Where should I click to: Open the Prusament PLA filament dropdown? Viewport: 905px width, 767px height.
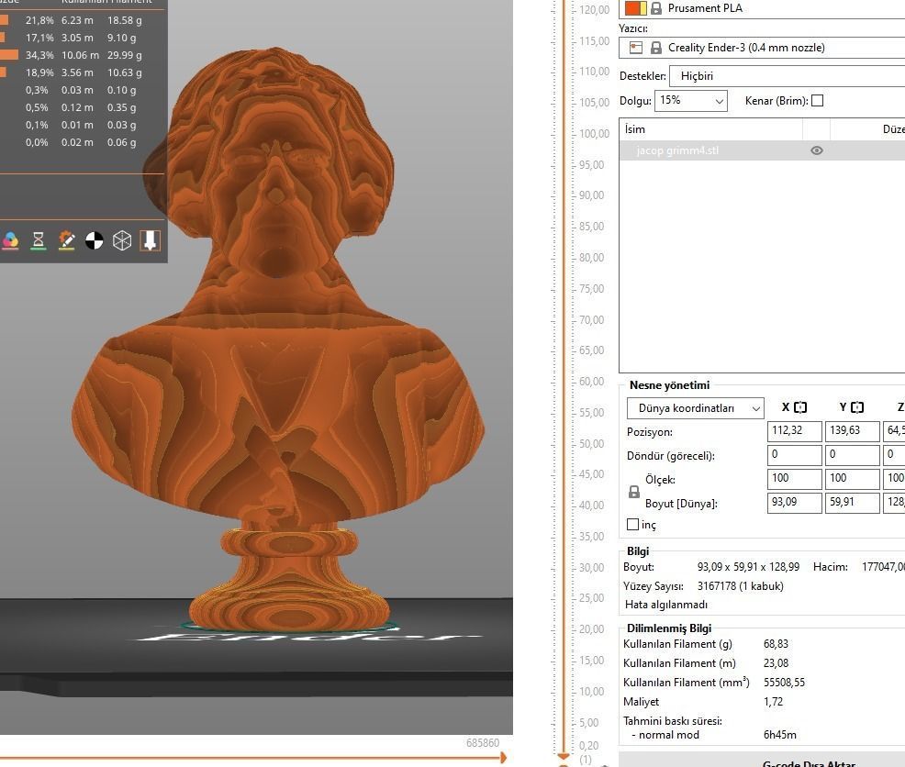762,8
